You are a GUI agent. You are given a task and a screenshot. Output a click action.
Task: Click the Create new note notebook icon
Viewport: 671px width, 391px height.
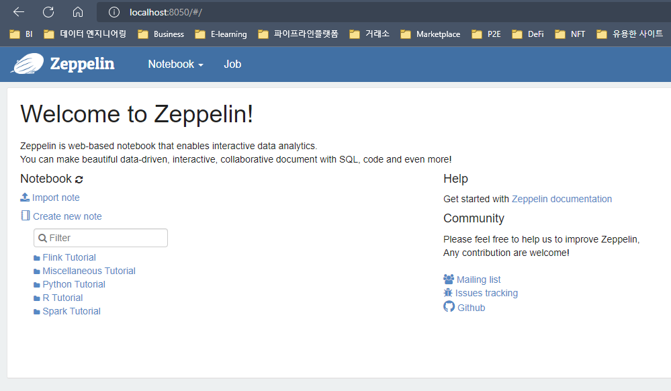[x=26, y=216]
